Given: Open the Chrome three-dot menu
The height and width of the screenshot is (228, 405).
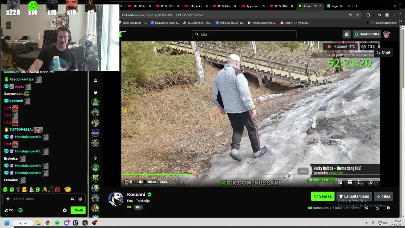Looking at the screenshot, I should coord(395,15).
